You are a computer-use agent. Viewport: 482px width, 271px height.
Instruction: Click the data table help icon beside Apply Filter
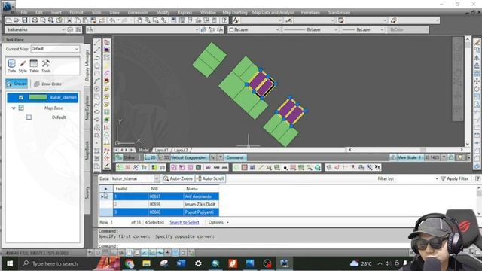[x=477, y=178]
